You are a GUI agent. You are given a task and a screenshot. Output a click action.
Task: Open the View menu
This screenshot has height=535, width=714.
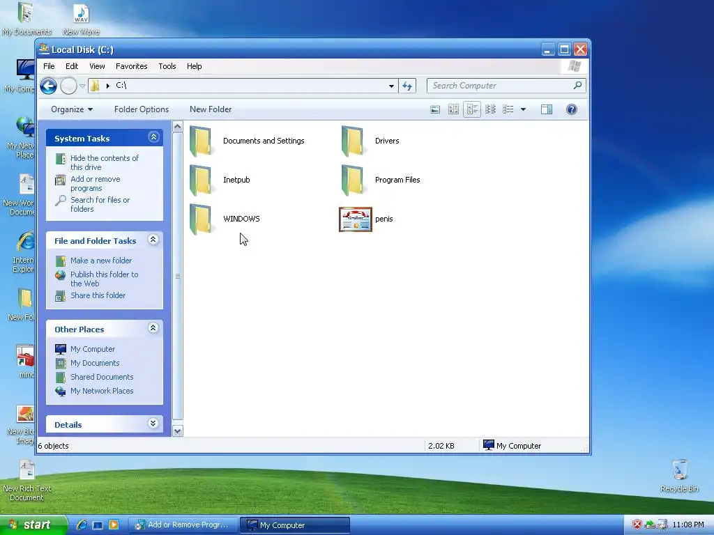97,66
